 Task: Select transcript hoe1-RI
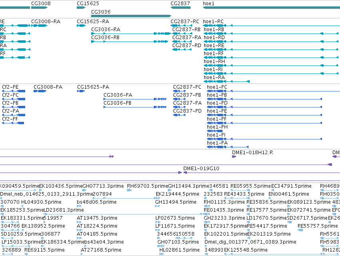pyautogui.click(x=213, y=69)
